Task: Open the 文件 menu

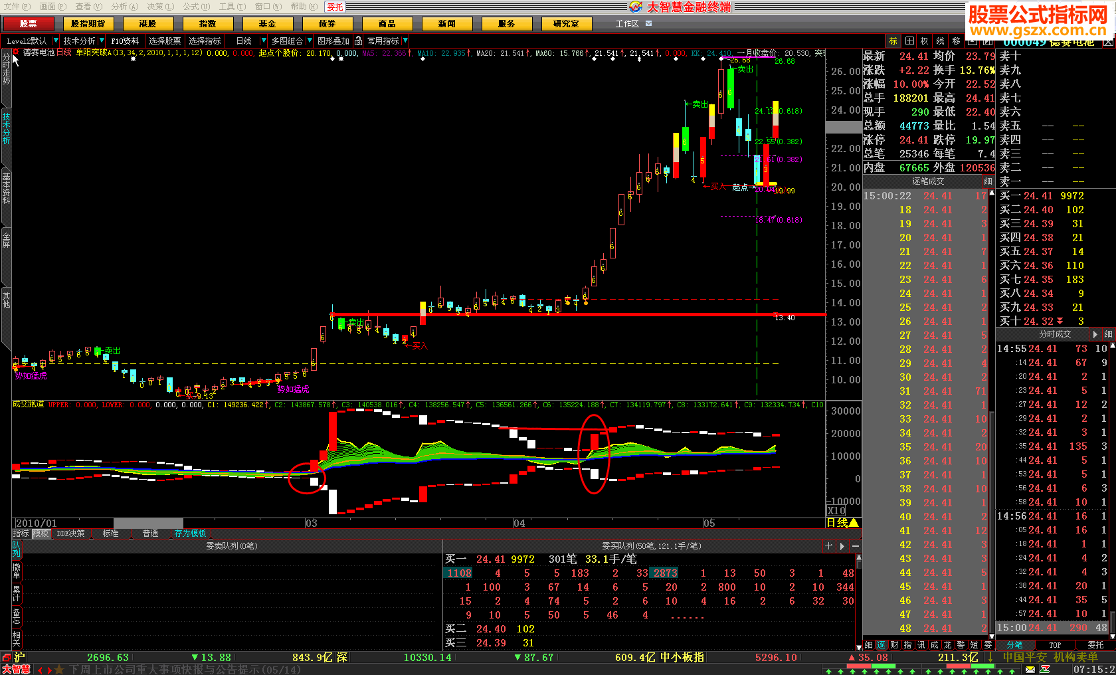Action: [16, 7]
